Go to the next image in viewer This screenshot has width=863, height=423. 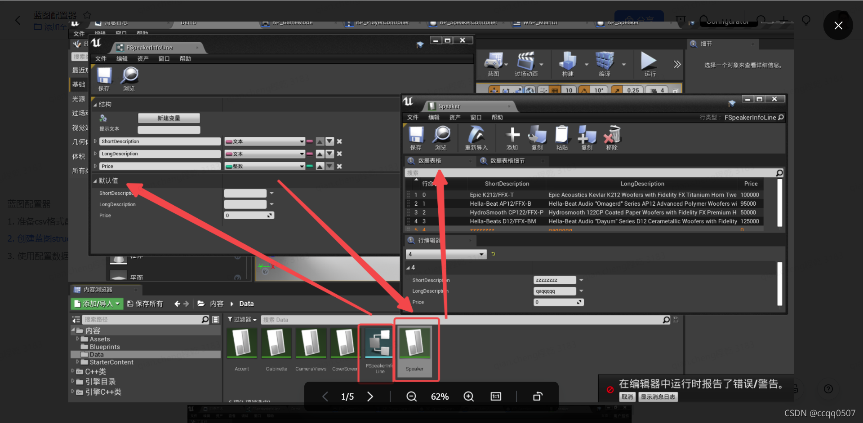pos(370,397)
